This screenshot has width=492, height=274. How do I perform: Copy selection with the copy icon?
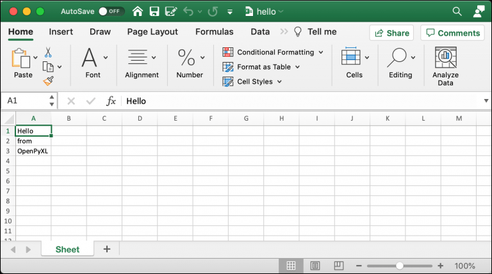click(48, 66)
